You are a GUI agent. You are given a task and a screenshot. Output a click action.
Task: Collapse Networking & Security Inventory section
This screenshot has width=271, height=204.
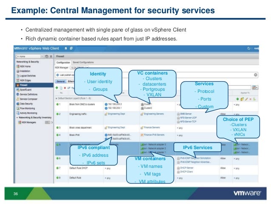(x=17, y=118)
